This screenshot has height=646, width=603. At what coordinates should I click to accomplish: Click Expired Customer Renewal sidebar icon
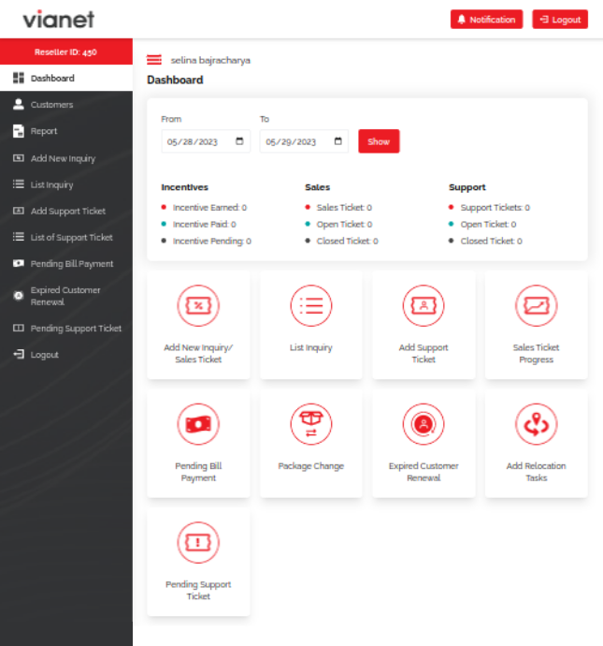(x=19, y=296)
